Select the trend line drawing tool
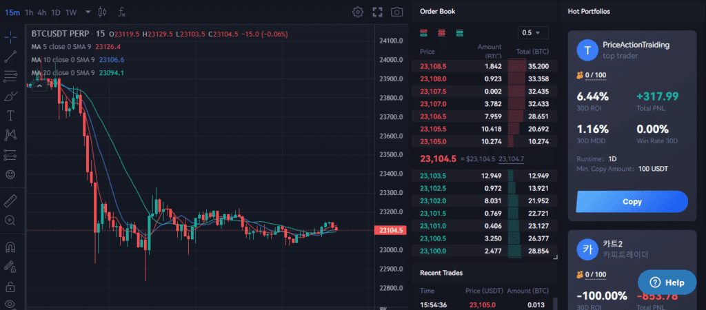 pyautogui.click(x=10, y=56)
